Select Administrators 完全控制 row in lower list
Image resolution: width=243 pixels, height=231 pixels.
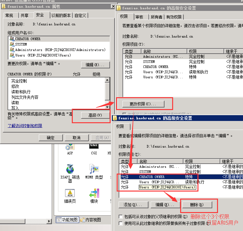[x=181, y=167]
